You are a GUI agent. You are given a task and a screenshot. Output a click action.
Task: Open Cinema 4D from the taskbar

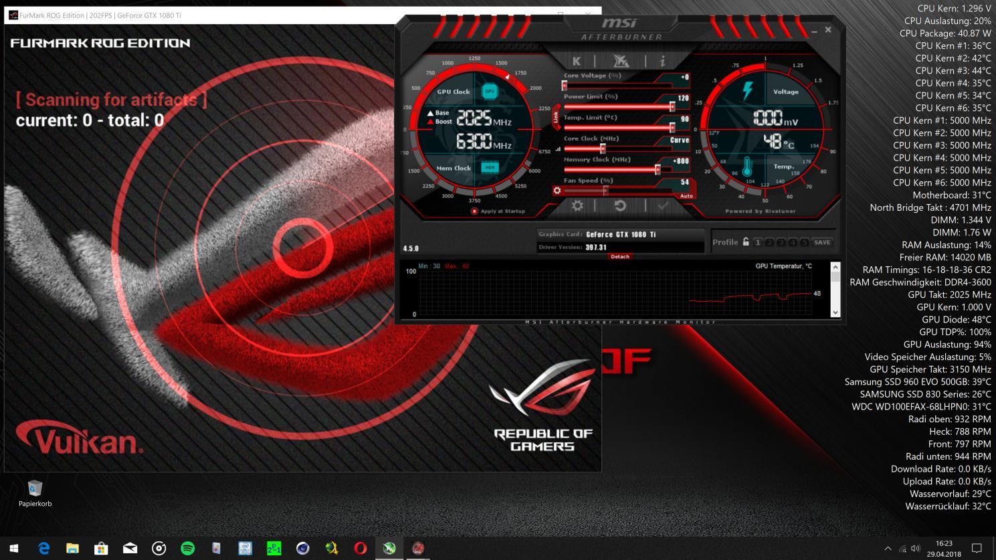[x=302, y=549]
